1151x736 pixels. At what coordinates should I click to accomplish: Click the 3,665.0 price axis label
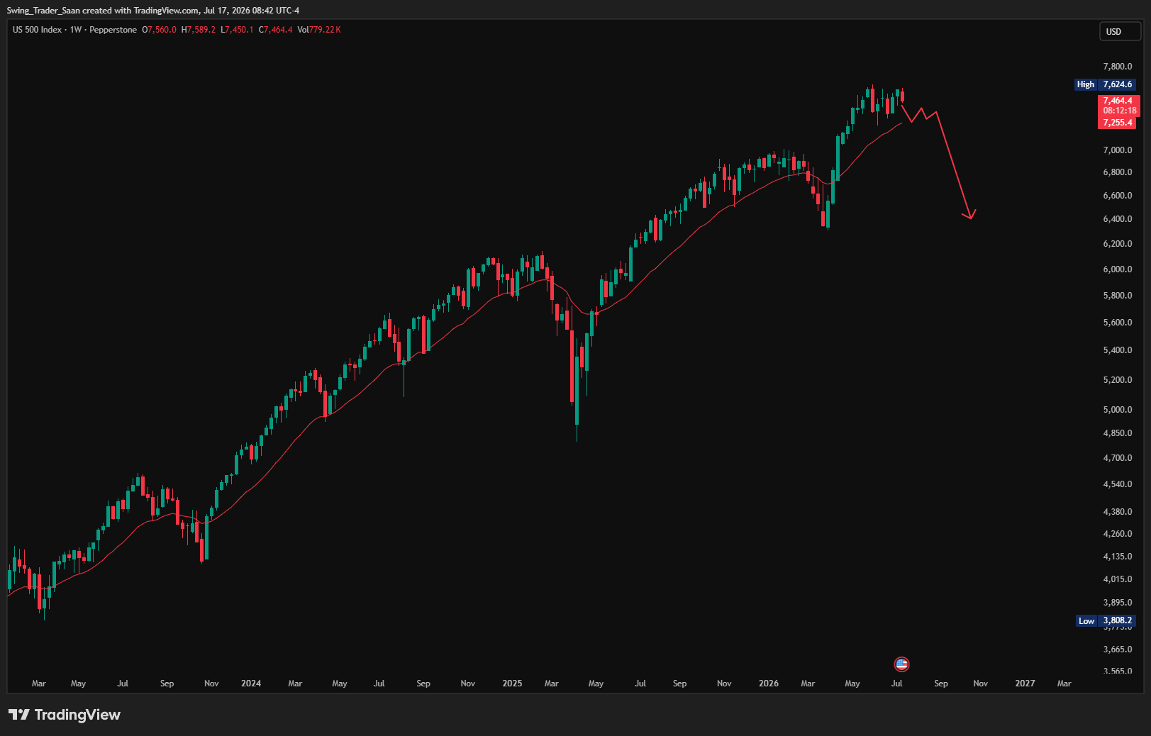(x=1118, y=649)
